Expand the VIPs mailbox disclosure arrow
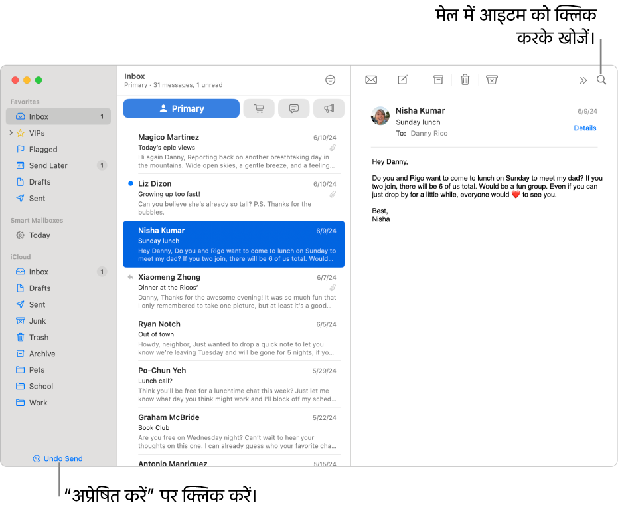Image resolution: width=620 pixels, height=509 pixels. [11, 133]
